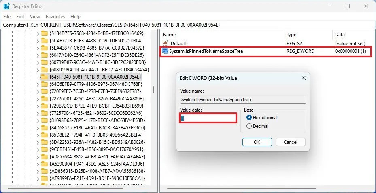This screenshot has height=193, width=376.
Task: Expand the {6047AE40-E54C-4861-ADF2-E5F1DE35DE26} key
Action: click(x=38, y=55)
